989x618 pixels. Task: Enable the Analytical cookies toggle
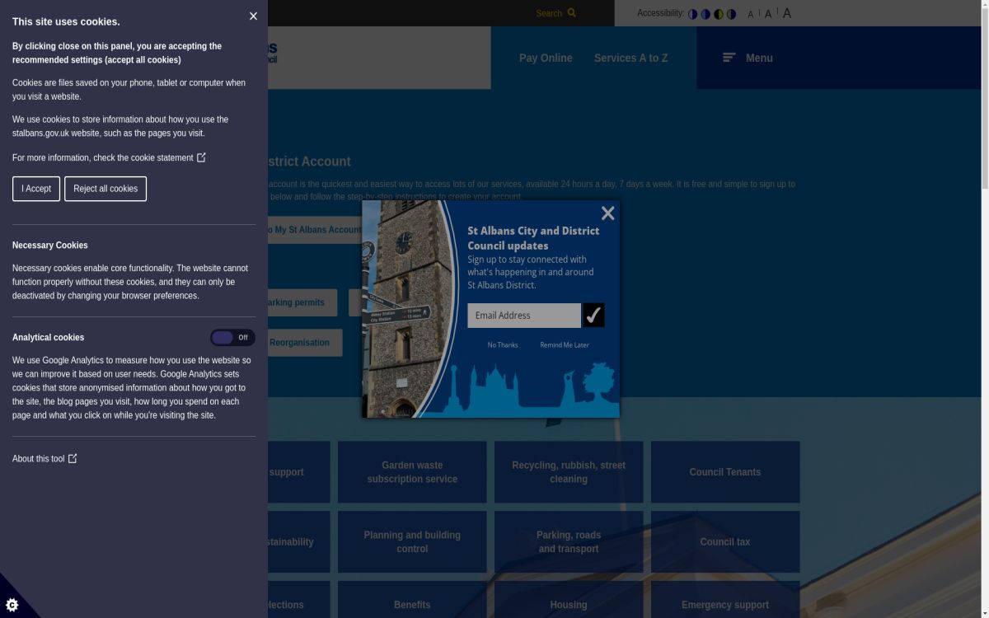pyautogui.click(x=233, y=337)
